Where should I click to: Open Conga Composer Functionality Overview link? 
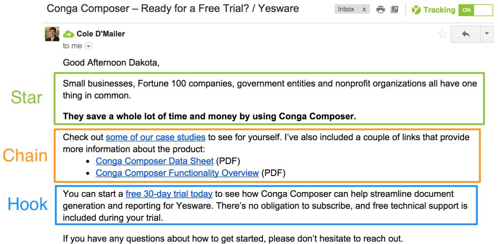point(177,173)
